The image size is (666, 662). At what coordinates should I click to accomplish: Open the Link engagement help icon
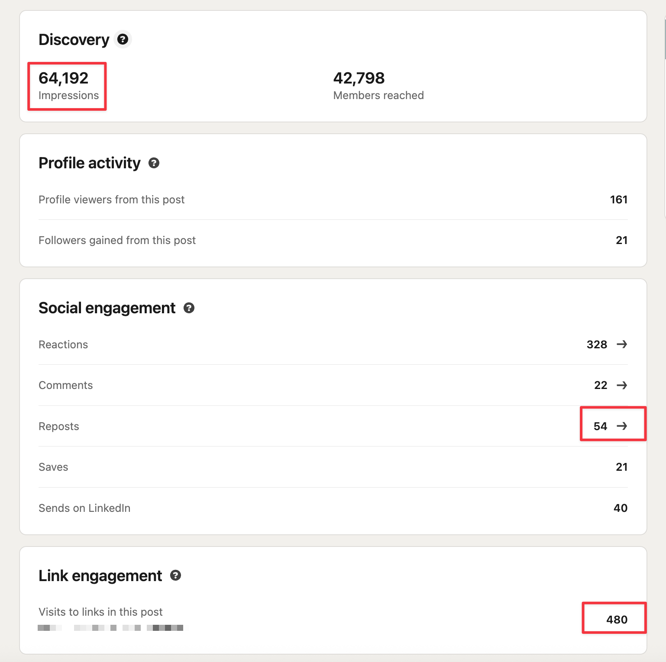(x=175, y=575)
